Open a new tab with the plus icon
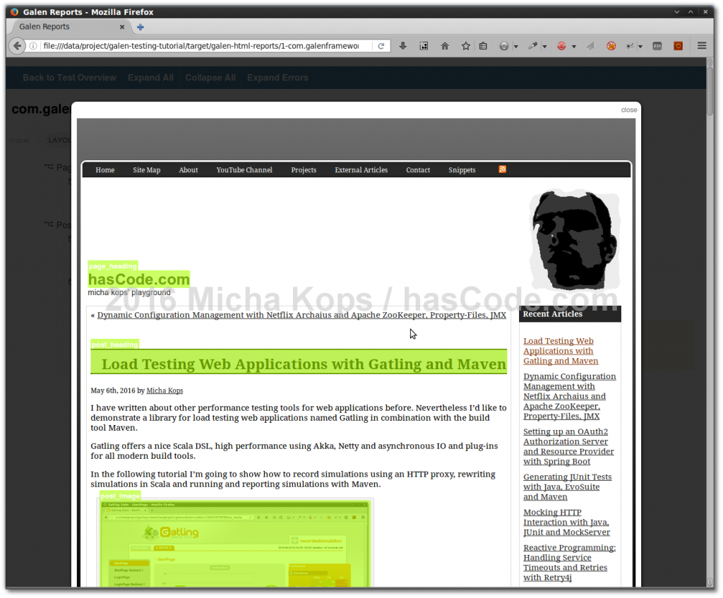This screenshot has height=598, width=723. [x=141, y=27]
